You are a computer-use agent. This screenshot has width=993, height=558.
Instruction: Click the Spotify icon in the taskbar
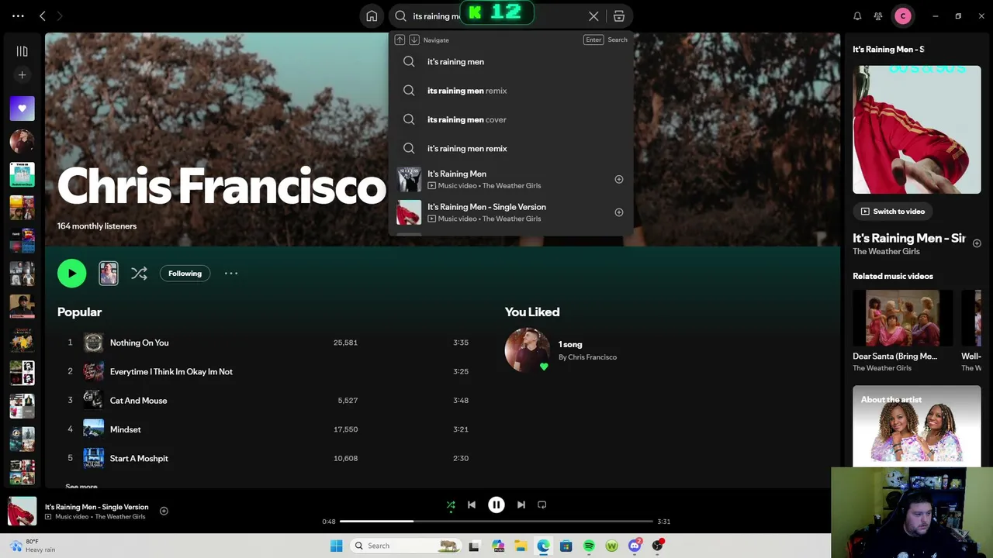pyautogui.click(x=589, y=546)
